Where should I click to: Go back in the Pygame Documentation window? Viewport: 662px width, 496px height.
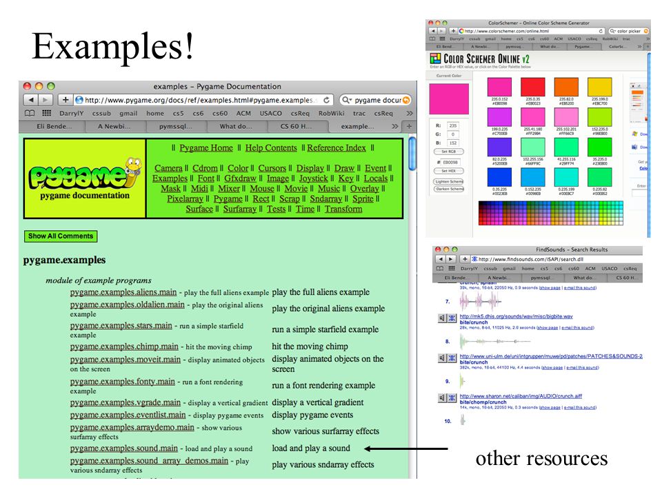tap(31, 100)
